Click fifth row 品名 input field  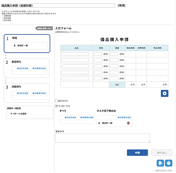[75, 78]
